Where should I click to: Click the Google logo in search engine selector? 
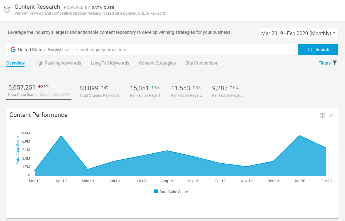pos(13,50)
